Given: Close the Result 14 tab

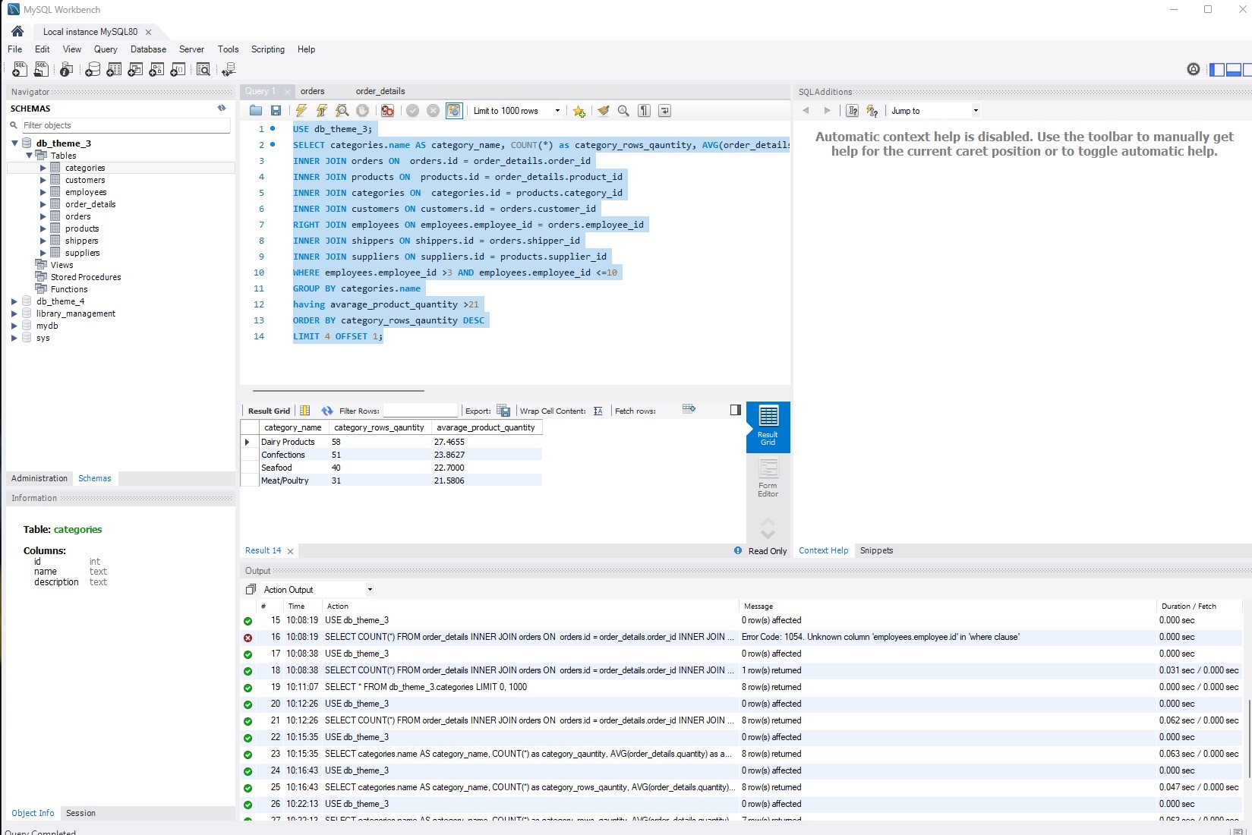Looking at the screenshot, I should pyautogui.click(x=290, y=551).
